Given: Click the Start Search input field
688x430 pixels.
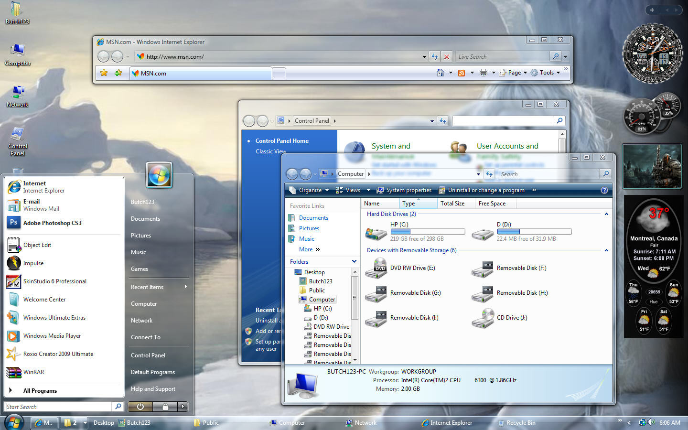Looking at the screenshot, I should (58, 407).
